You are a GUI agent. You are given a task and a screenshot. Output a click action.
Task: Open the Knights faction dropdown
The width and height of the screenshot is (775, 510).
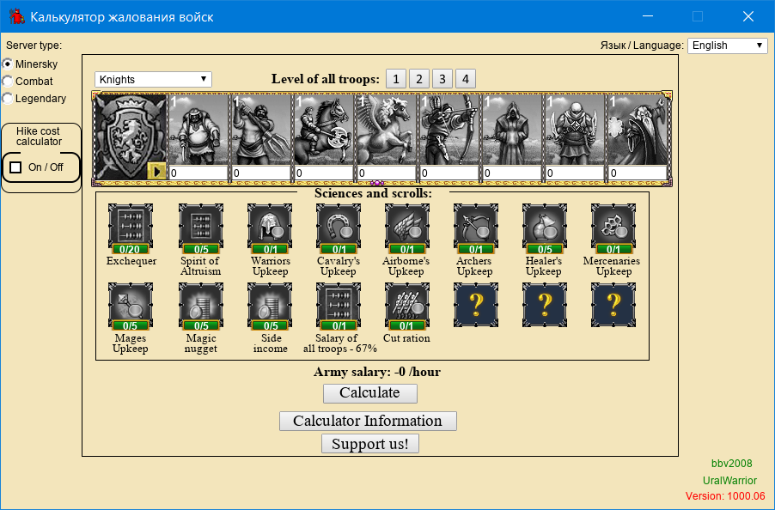coord(153,80)
